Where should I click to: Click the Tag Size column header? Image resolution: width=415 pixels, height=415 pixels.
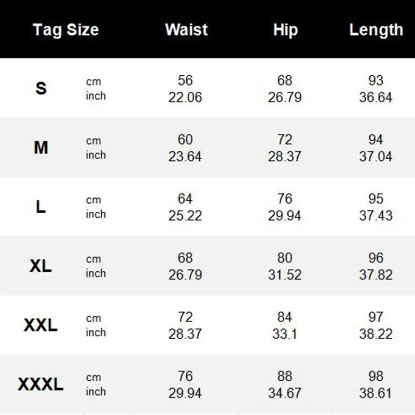pos(65,30)
